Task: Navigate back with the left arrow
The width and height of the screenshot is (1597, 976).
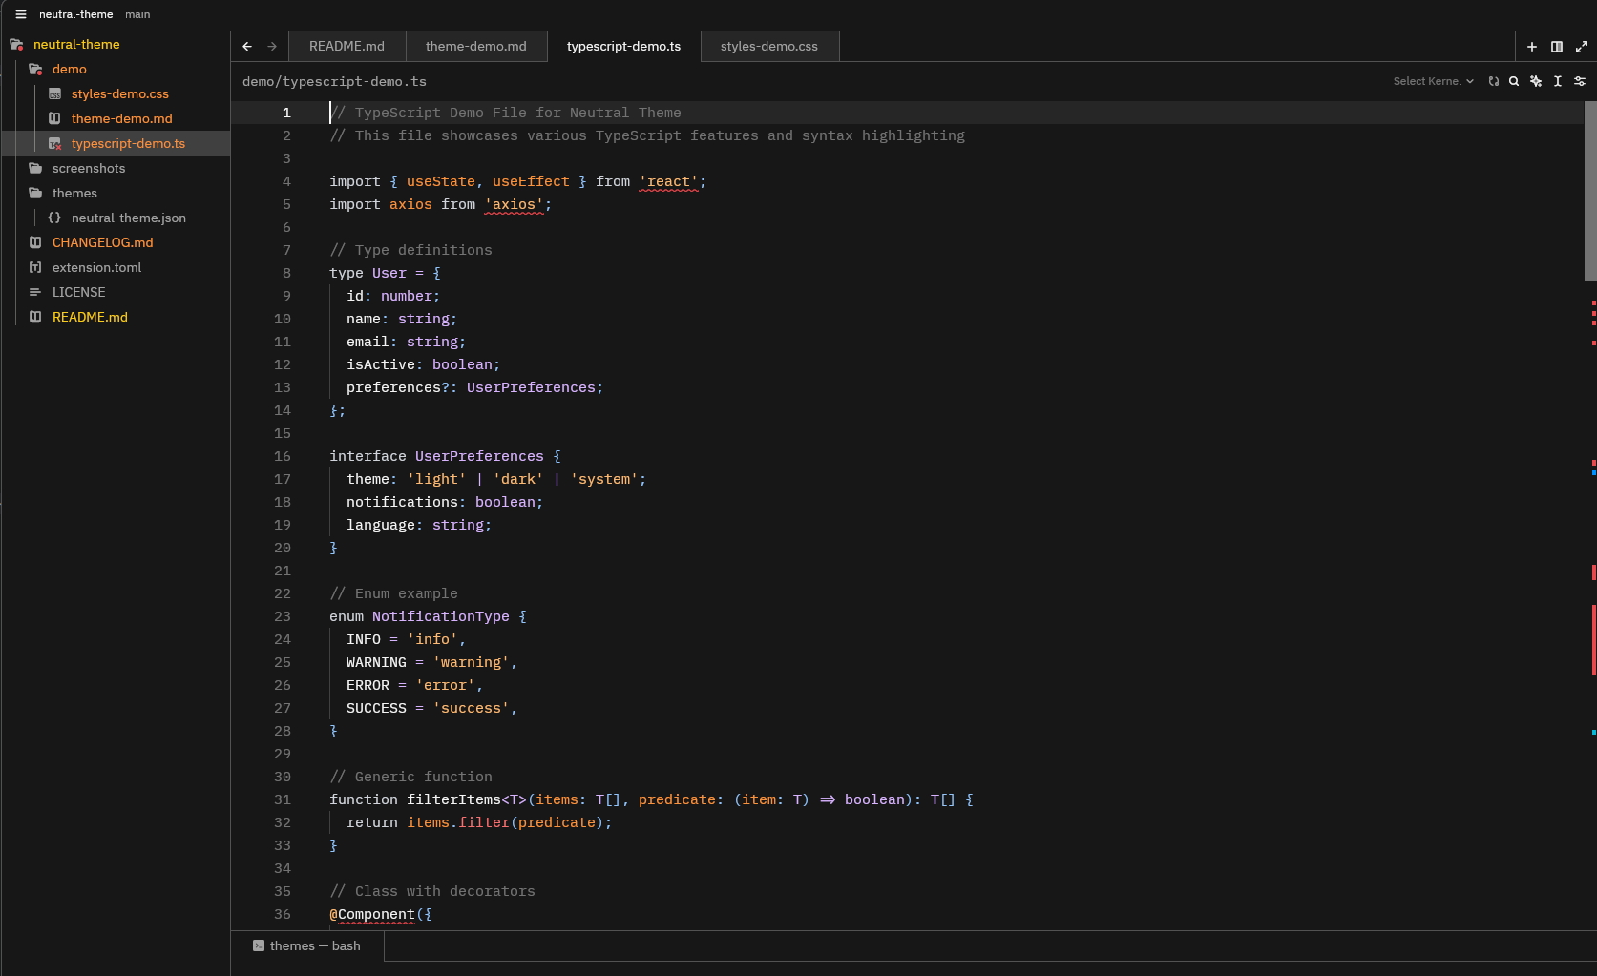Action: pyautogui.click(x=247, y=46)
